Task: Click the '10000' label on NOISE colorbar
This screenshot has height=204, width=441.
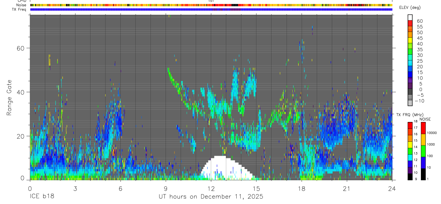Action: [x=432, y=133]
